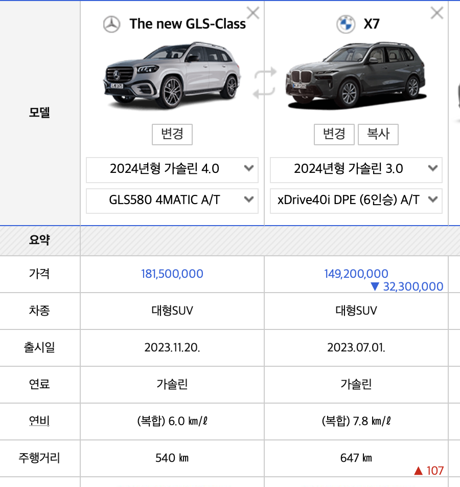This screenshot has width=460, height=487.
Task: Open the 2024년형 가솔린 3.0 dropdown
Action: point(356,169)
